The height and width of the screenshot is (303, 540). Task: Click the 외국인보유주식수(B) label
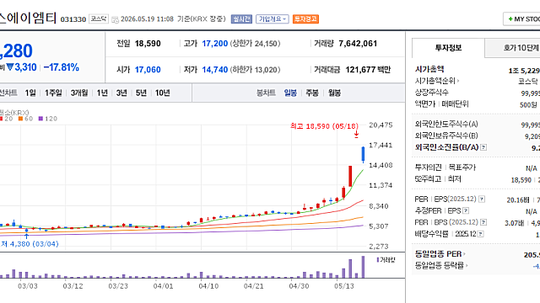446,136
